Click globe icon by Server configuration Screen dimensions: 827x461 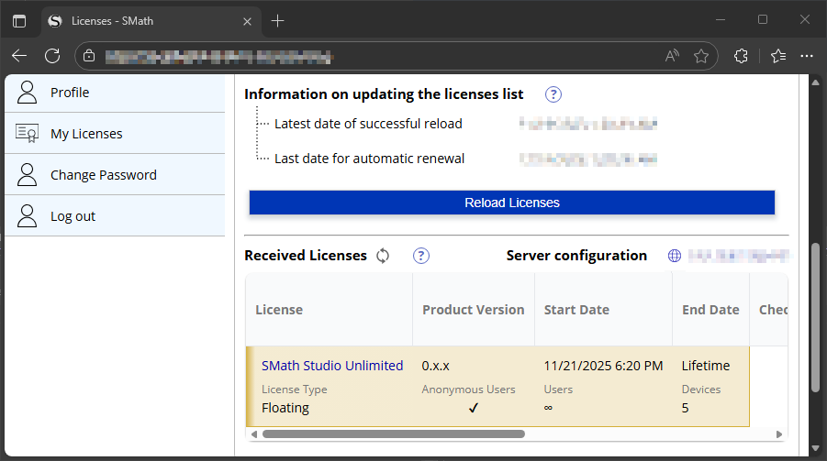click(674, 256)
